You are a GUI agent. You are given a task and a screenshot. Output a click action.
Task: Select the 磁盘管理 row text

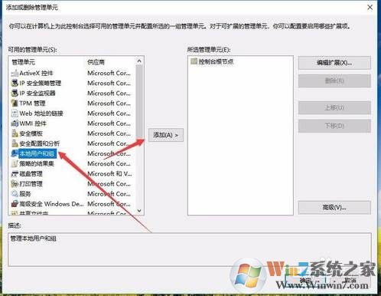tap(31, 174)
